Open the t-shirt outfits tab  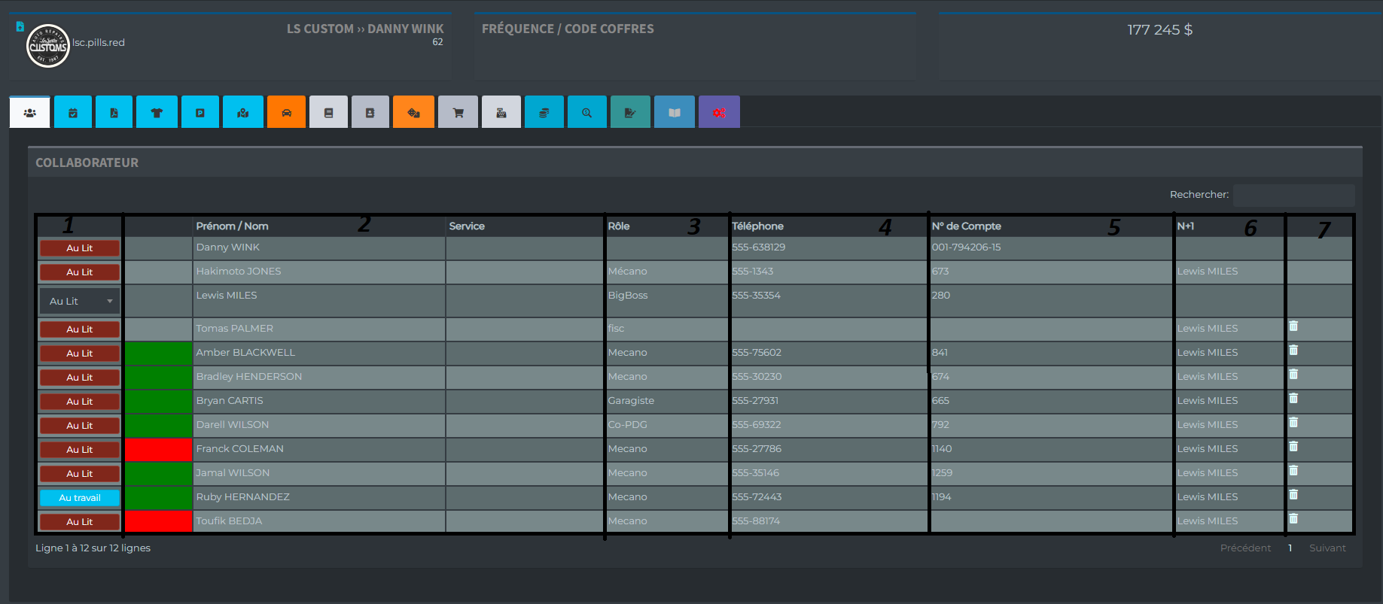coord(157,112)
